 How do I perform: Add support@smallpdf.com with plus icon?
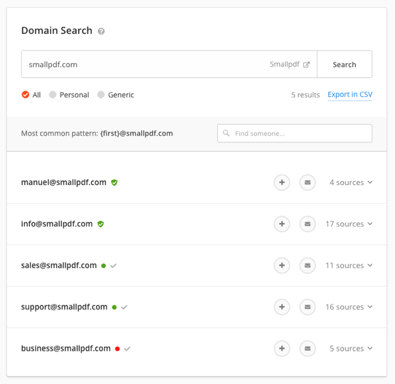pos(282,307)
